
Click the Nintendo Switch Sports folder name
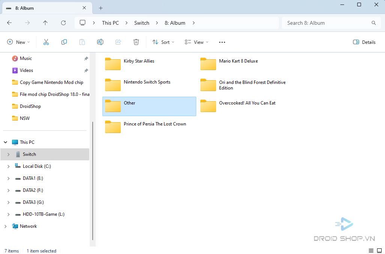tap(147, 82)
